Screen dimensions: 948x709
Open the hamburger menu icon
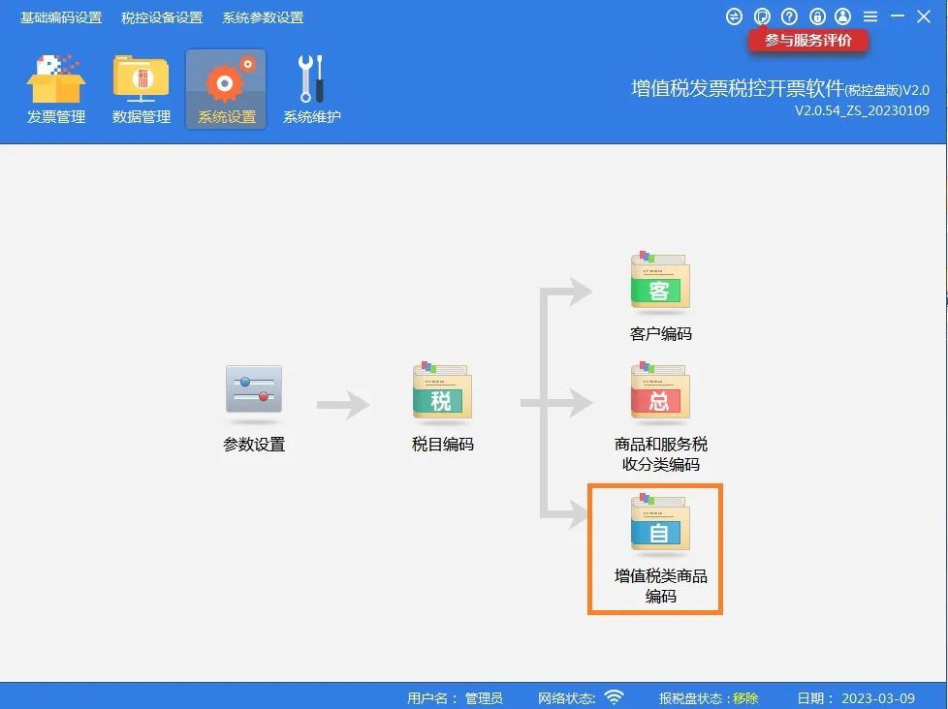pos(870,16)
